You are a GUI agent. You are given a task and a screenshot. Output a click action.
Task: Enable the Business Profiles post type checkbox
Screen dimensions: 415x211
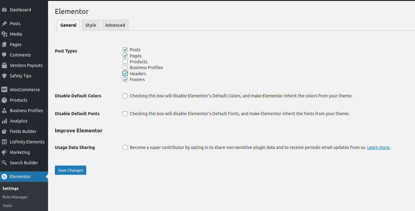[x=125, y=68]
